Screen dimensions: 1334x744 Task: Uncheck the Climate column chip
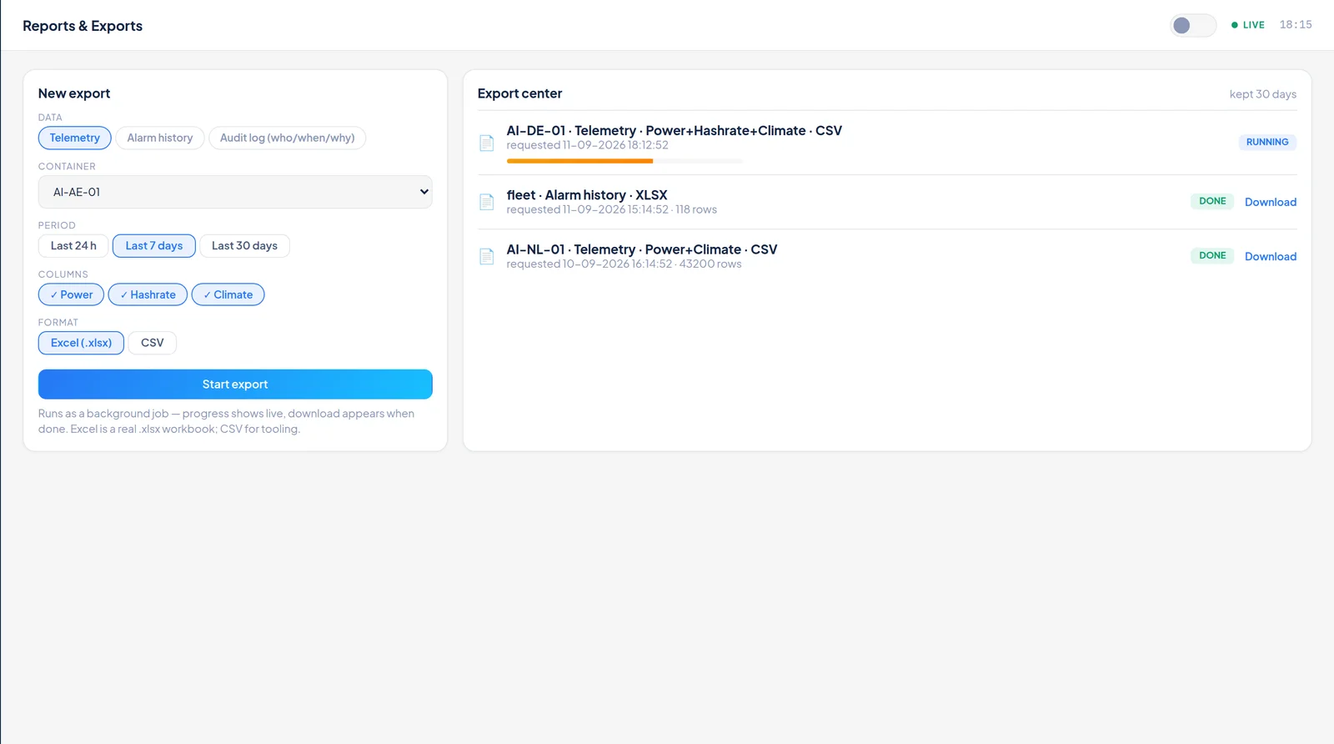point(228,294)
